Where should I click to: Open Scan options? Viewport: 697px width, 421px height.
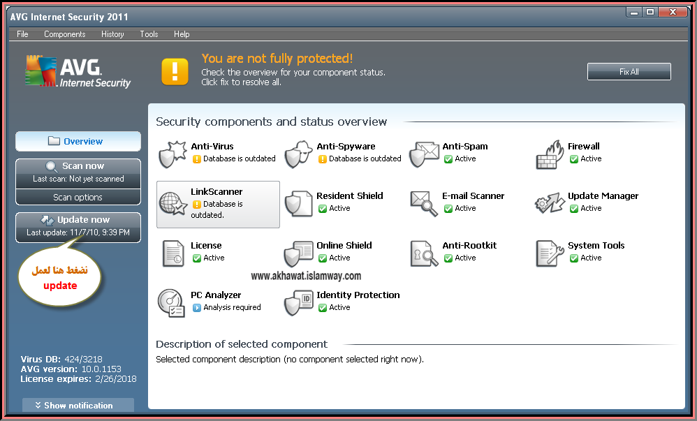pyautogui.click(x=78, y=197)
